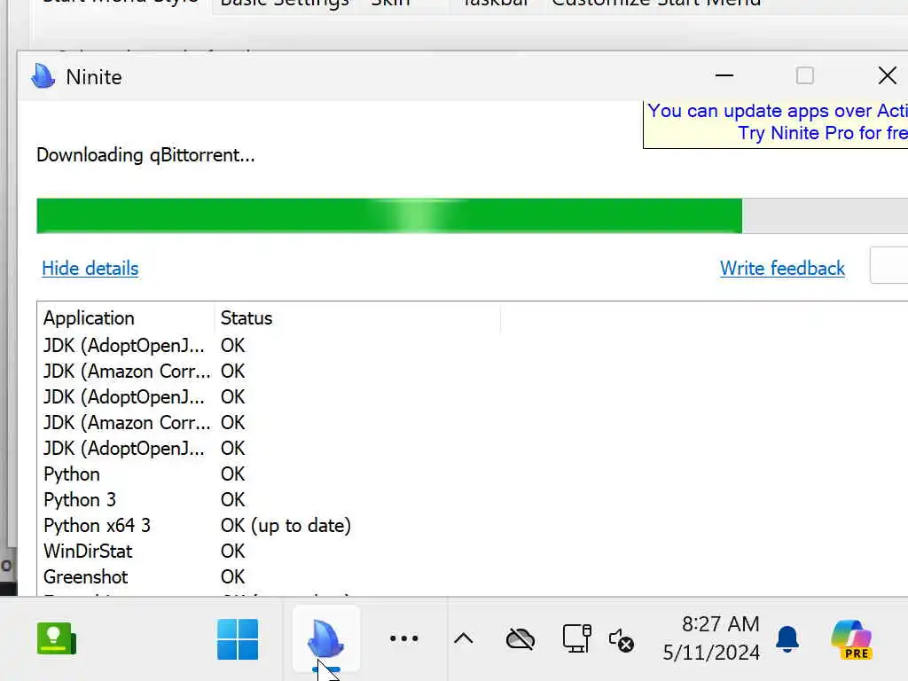The width and height of the screenshot is (908, 681).
Task: Click the Hide details link
Action: 90,268
